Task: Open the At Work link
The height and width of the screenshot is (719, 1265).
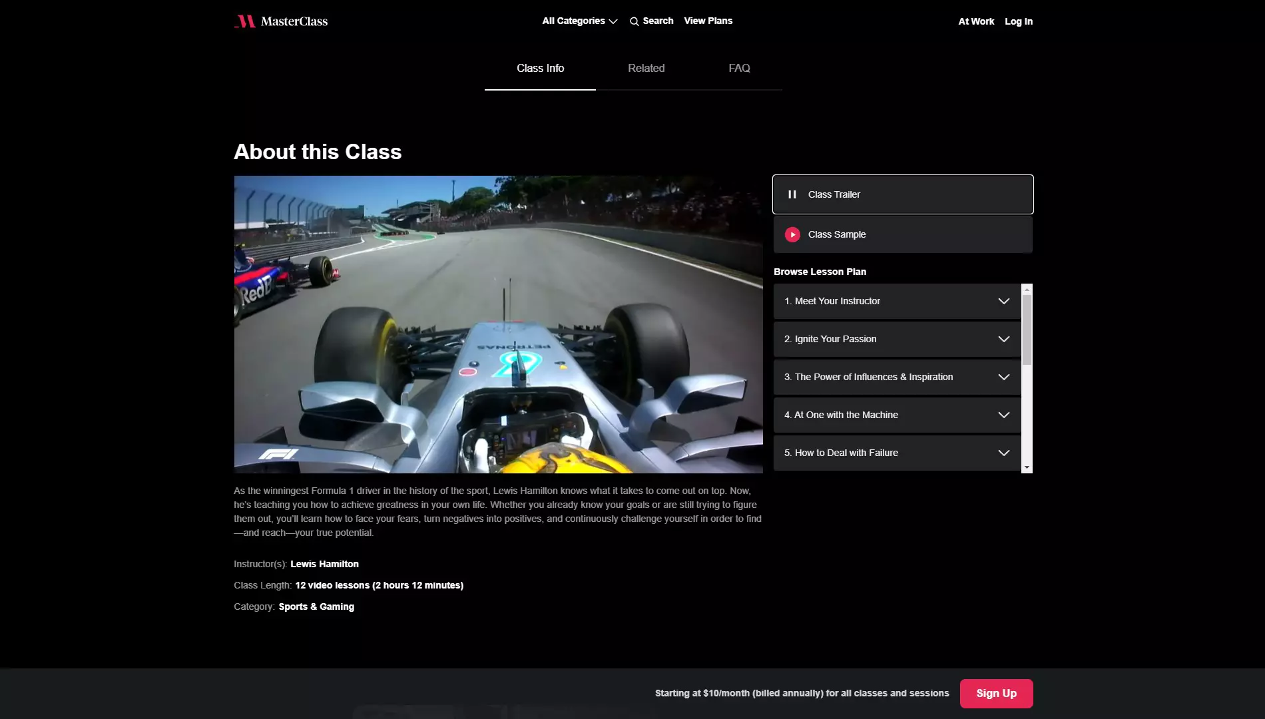Action: pos(976,21)
